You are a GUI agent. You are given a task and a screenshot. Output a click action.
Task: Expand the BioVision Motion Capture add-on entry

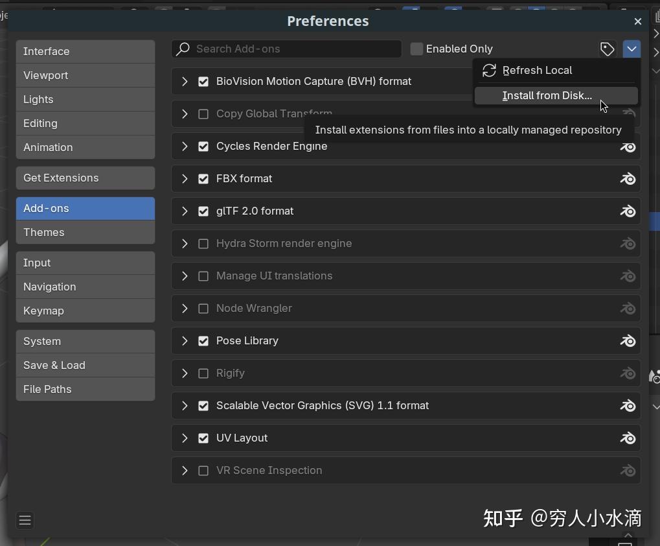coord(185,81)
